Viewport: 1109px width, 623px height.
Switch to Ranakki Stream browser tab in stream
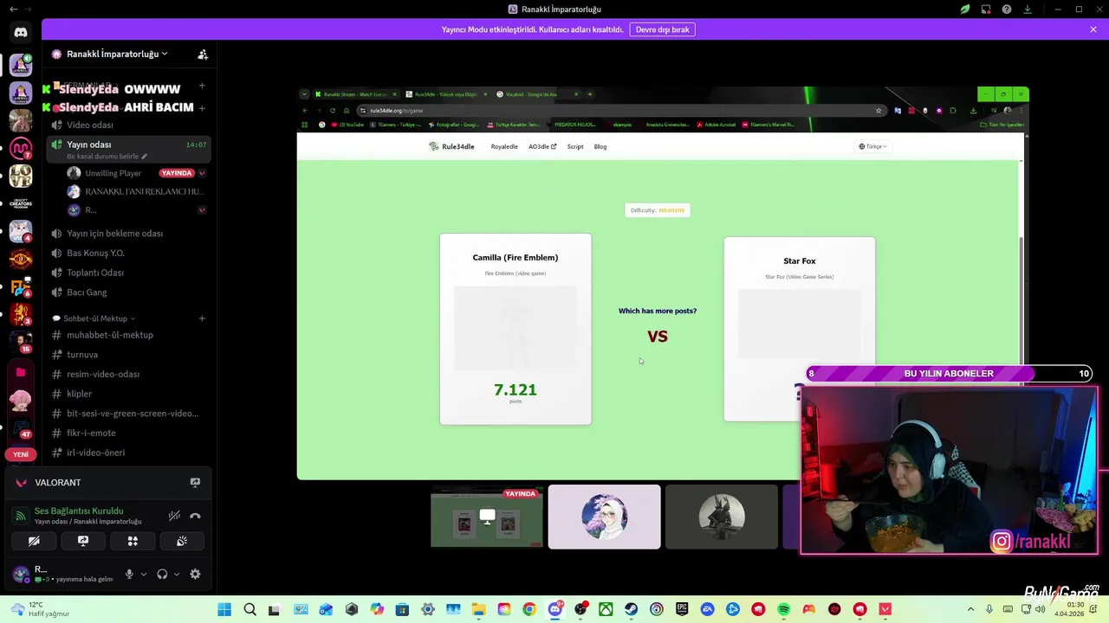point(355,94)
